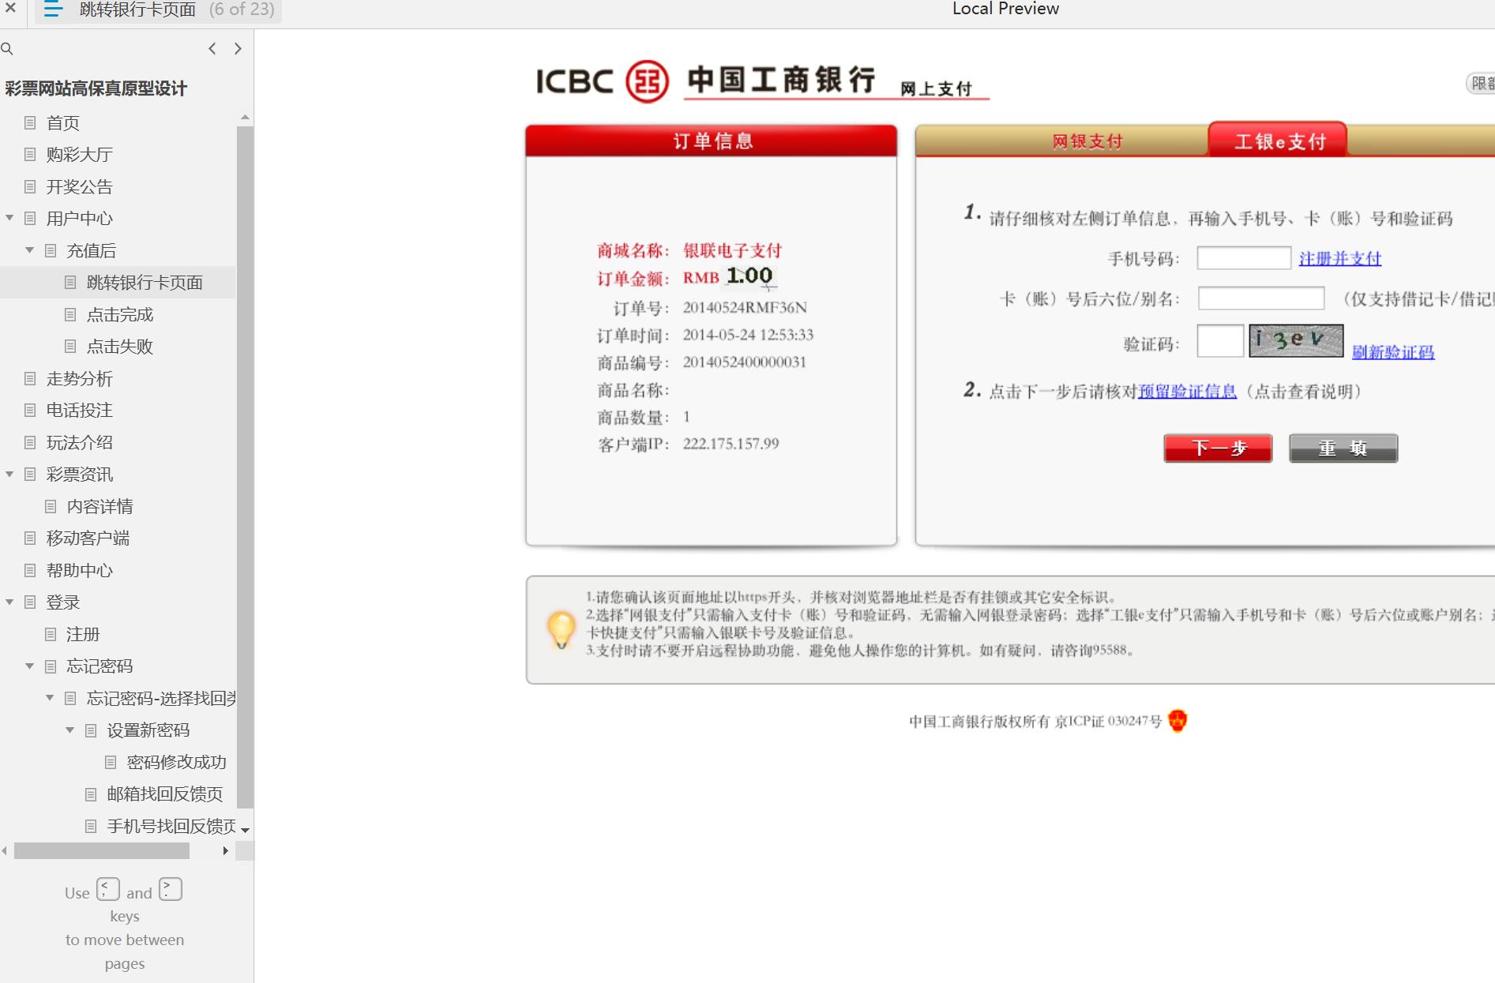The image size is (1495, 983).
Task: Click page icon next to 点击失败
Action: 70,346
